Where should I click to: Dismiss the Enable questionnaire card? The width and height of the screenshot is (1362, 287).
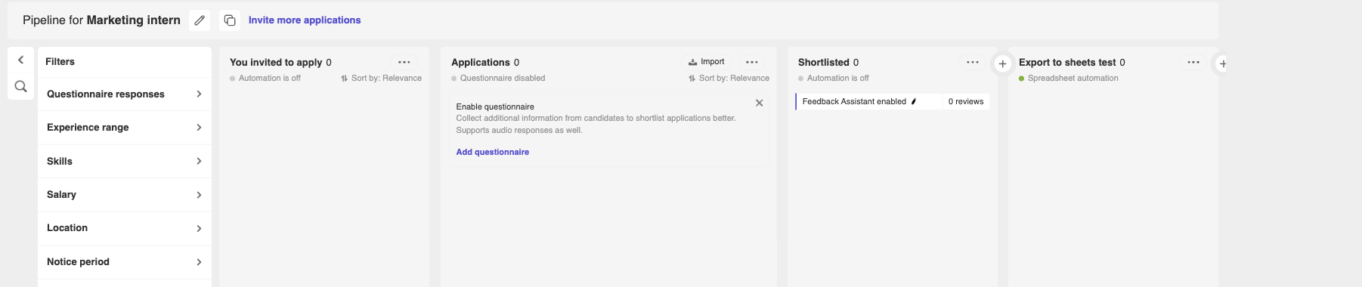[760, 103]
